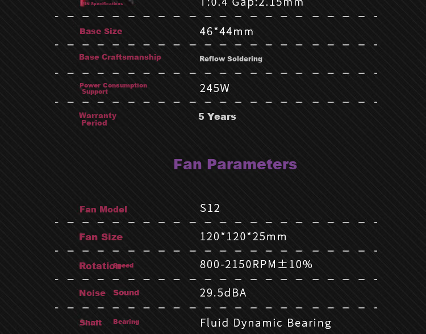Select the Base Craftsmanship label
The height and width of the screenshot is (334, 426).
pyautogui.click(x=120, y=57)
